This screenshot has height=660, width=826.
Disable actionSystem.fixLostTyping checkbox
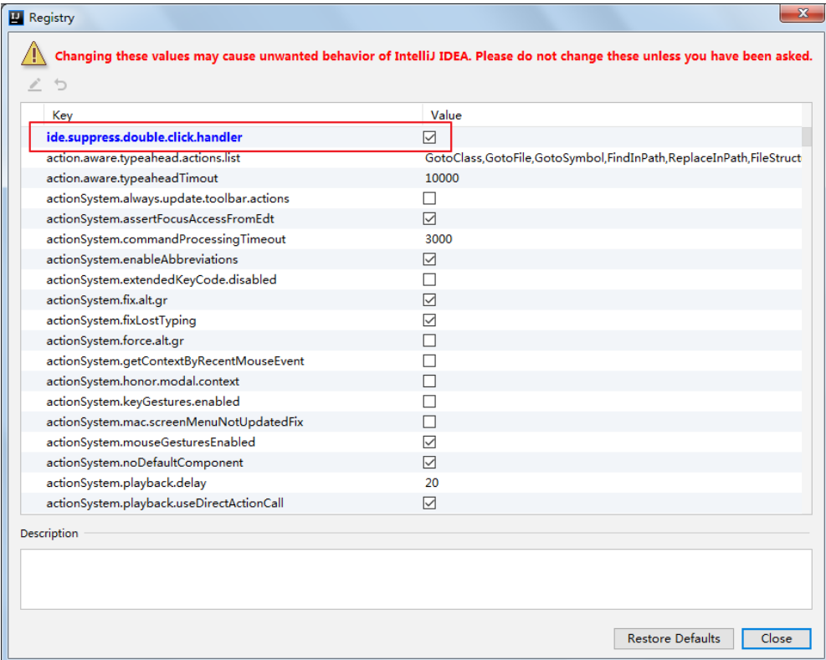429,320
